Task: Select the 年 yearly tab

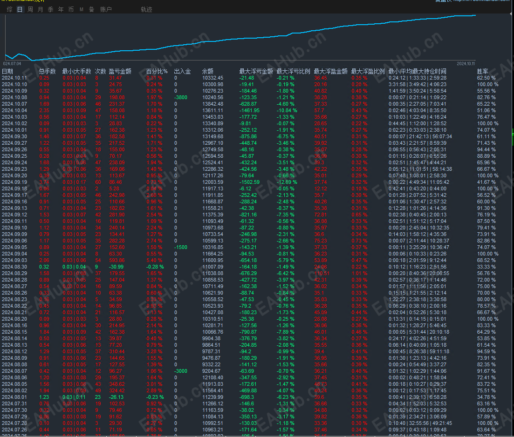Action: (61, 9)
